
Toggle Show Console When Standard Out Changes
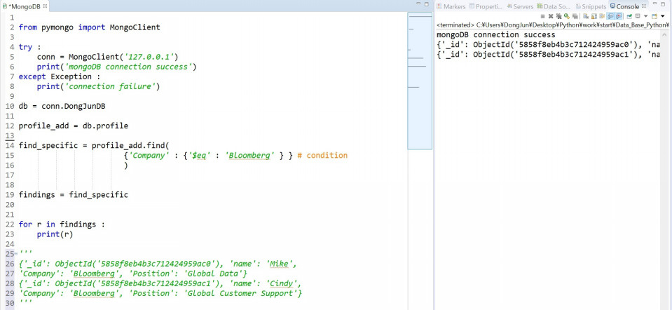[x=610, y=16]
